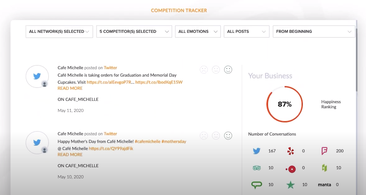
Task: Click the 87% happiness ranking ring
Action: pyautogui.click(x=285, y=104)
